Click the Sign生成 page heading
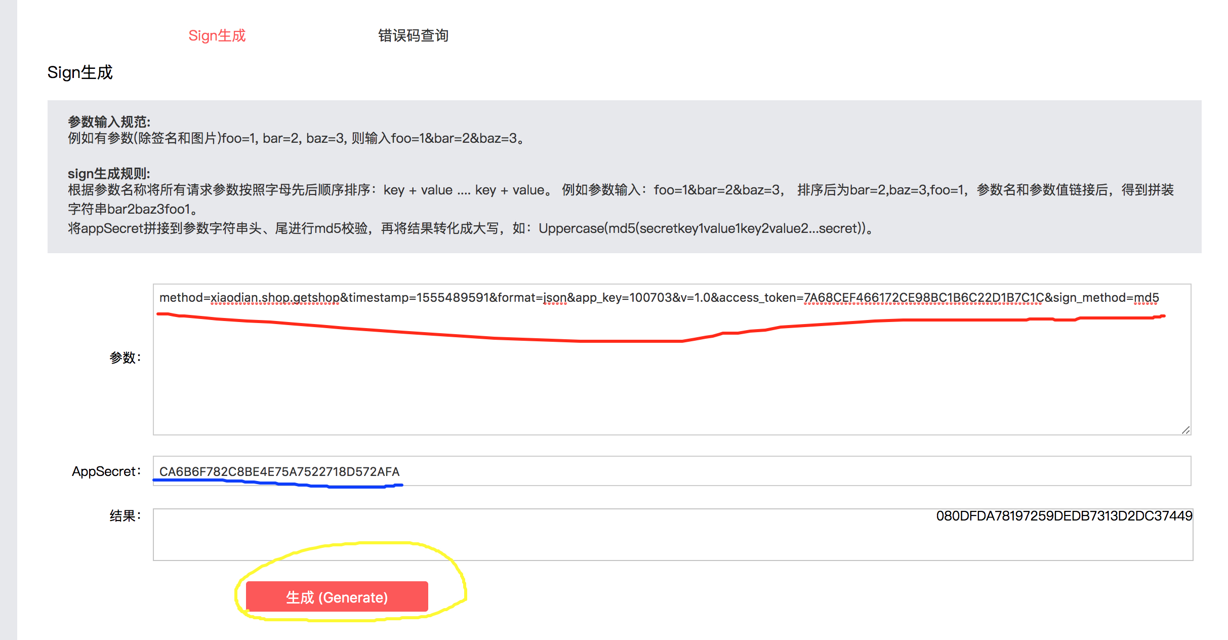The image size is (1228, 640). [x=80, y=72]
